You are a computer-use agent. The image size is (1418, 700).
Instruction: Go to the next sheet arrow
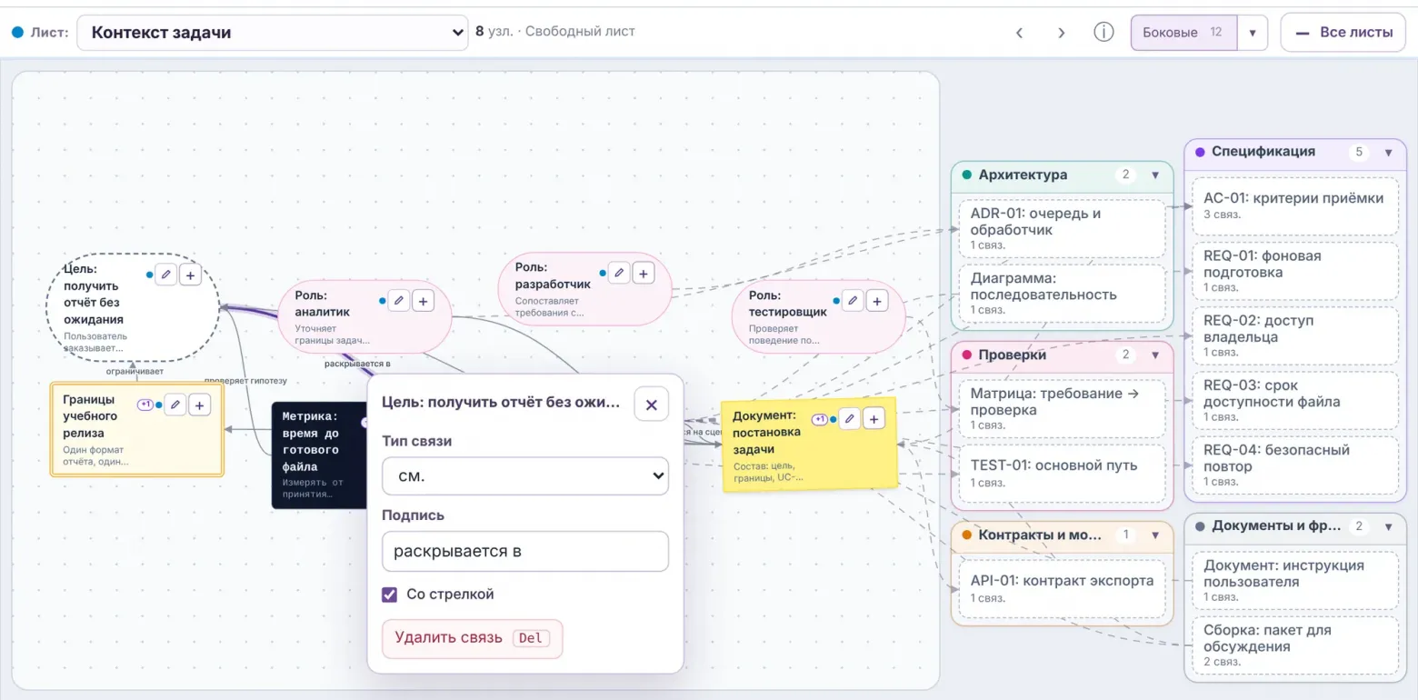(x=1061, y=33)
